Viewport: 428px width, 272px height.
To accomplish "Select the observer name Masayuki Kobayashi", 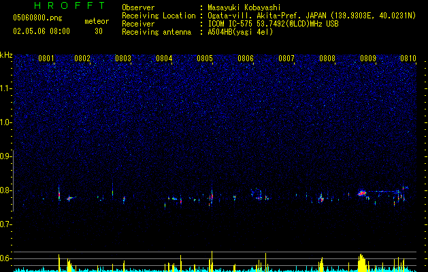I will tap(244, 7).
